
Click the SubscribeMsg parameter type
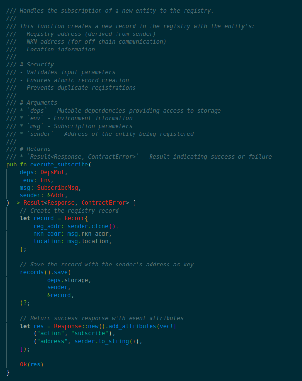pos(58,188)
